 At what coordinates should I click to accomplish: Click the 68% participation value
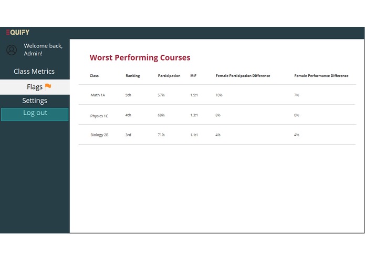point(161,115)
